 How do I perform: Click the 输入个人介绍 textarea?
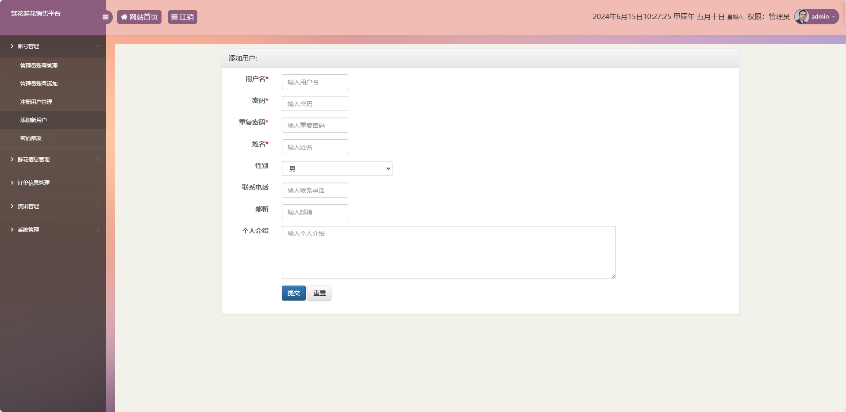pyautogui.click(x=448, y=252)
